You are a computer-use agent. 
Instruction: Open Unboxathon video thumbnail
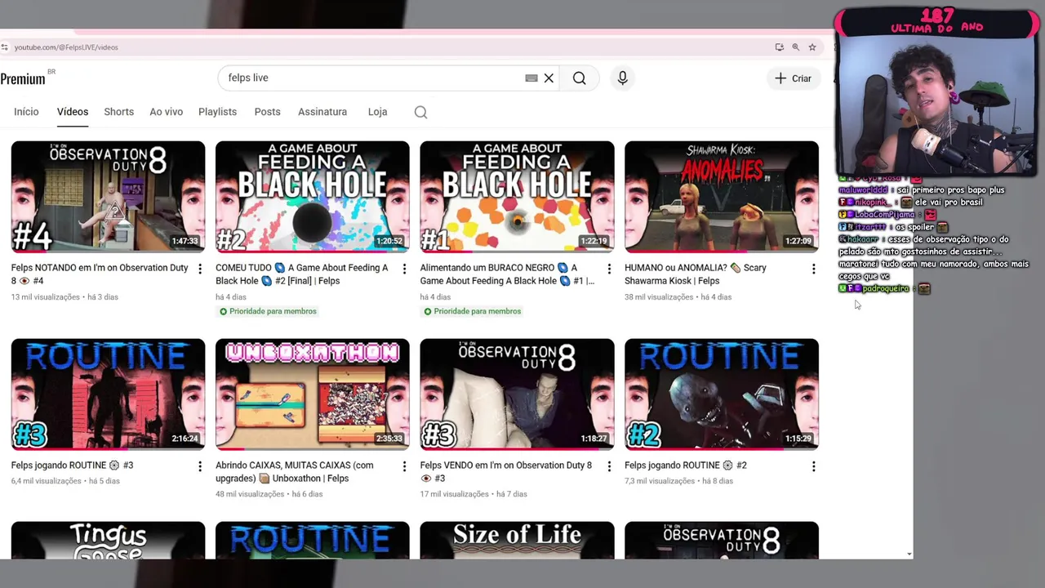coord(313,394)
